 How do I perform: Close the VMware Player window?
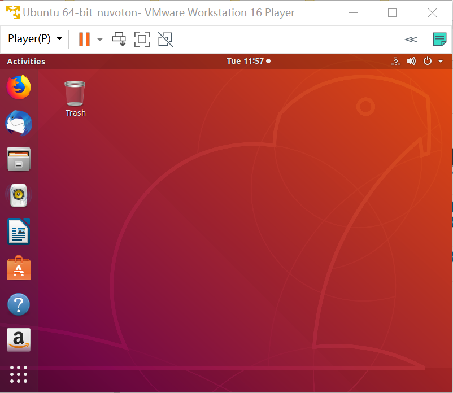(x=432, y=13)
